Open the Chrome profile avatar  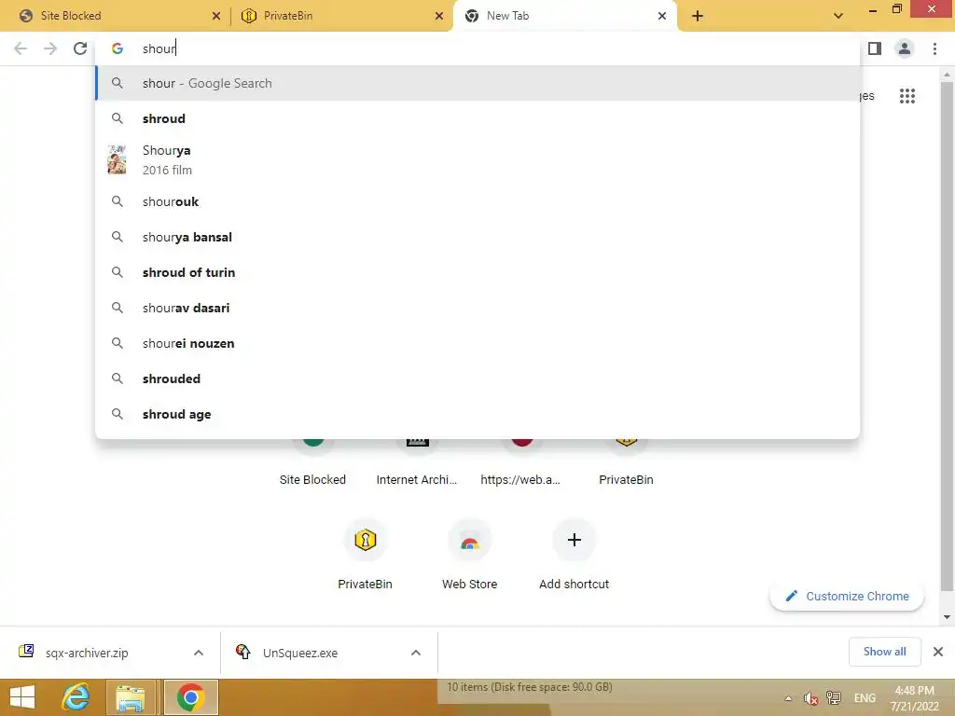click(x=905, y=48)
